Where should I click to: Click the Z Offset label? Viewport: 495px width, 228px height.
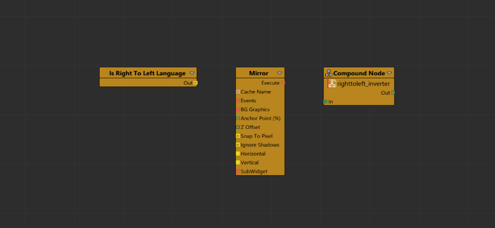coord(250,127)
